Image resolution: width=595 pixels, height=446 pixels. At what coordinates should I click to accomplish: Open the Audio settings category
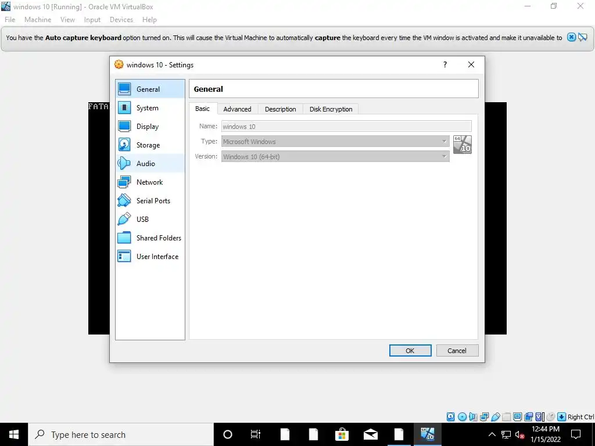[x=150, y=163]
